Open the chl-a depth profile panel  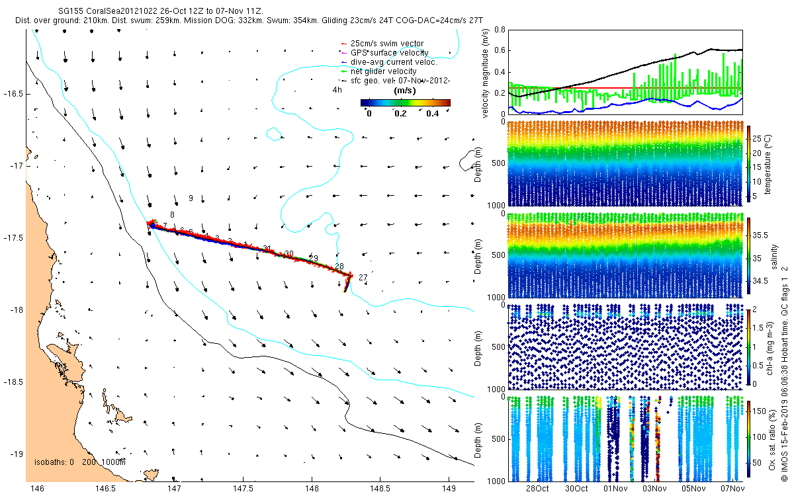(625, 347)
